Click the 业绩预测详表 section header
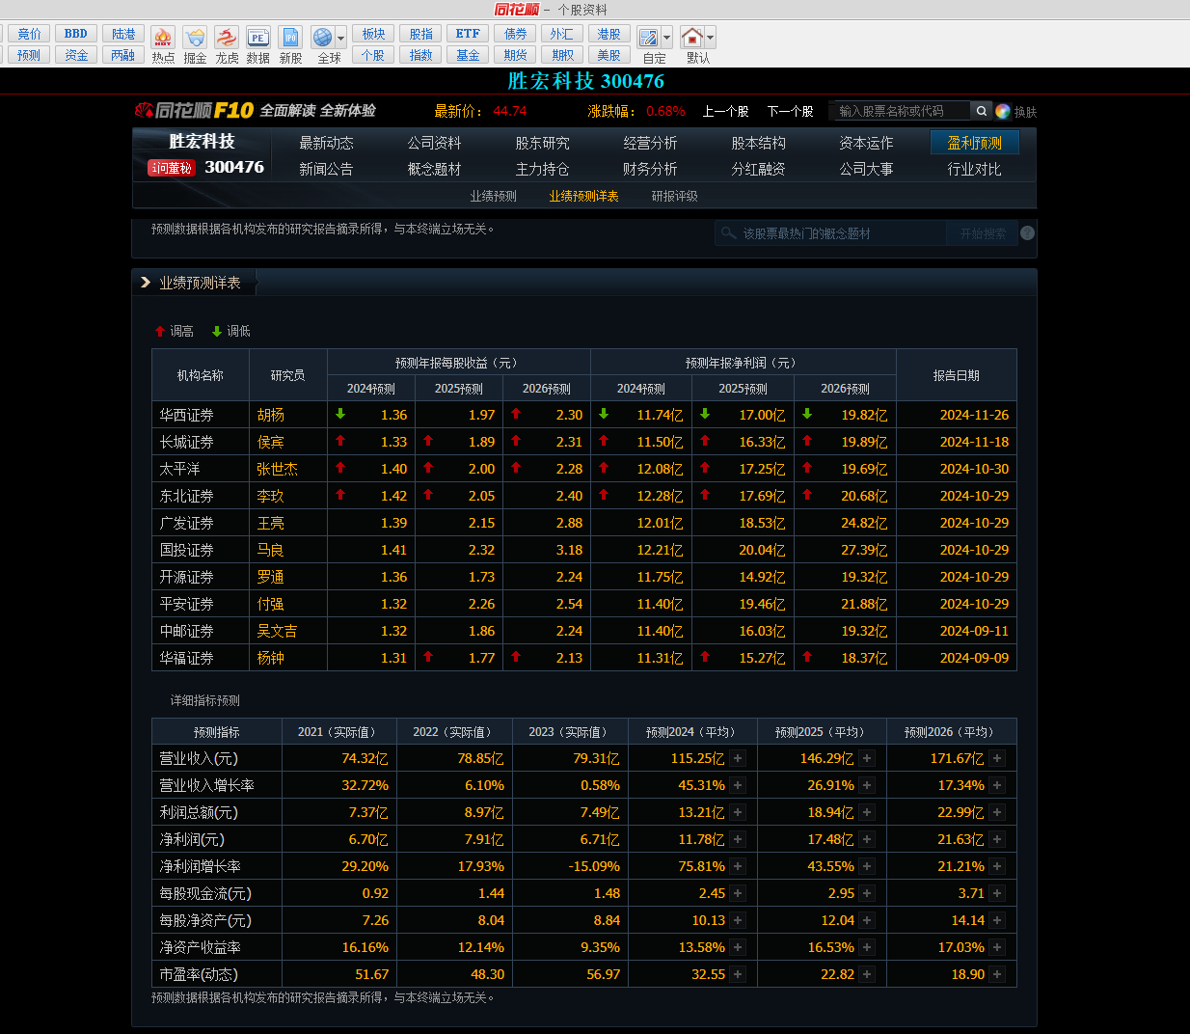The width and height of the screenshot is (1190, 1034). click(200, 283)
